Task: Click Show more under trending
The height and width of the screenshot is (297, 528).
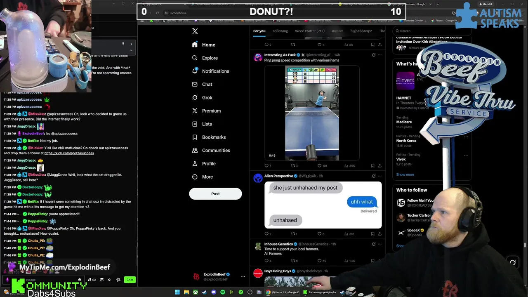Action: click(405, 174)
